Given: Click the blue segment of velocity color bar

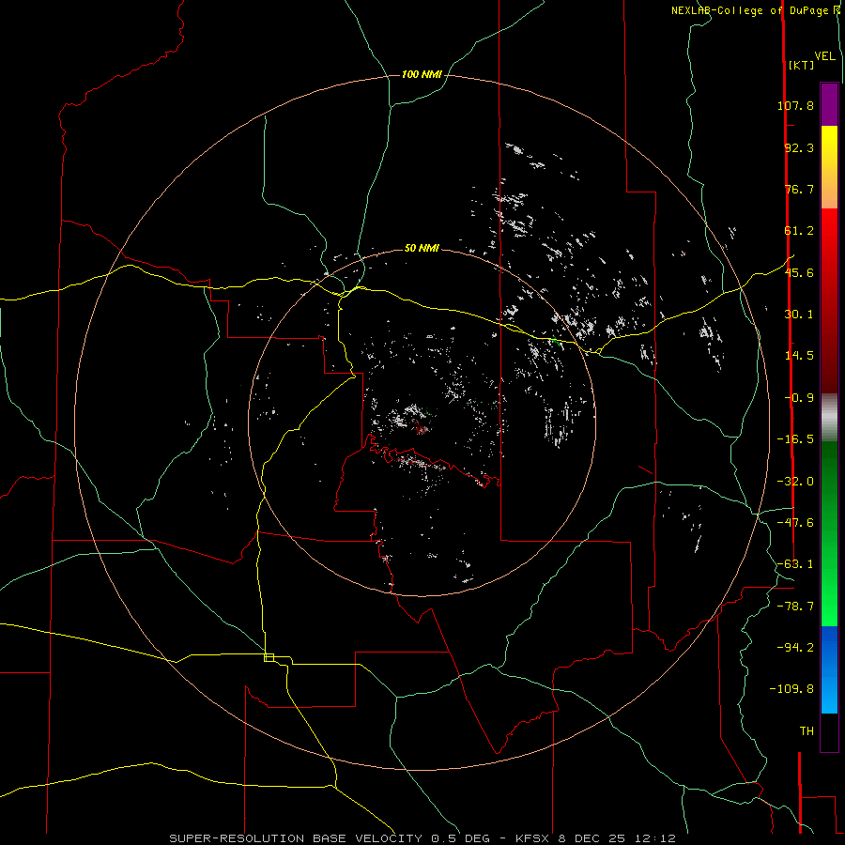Looking at the screenshot, I should point(829,669).
